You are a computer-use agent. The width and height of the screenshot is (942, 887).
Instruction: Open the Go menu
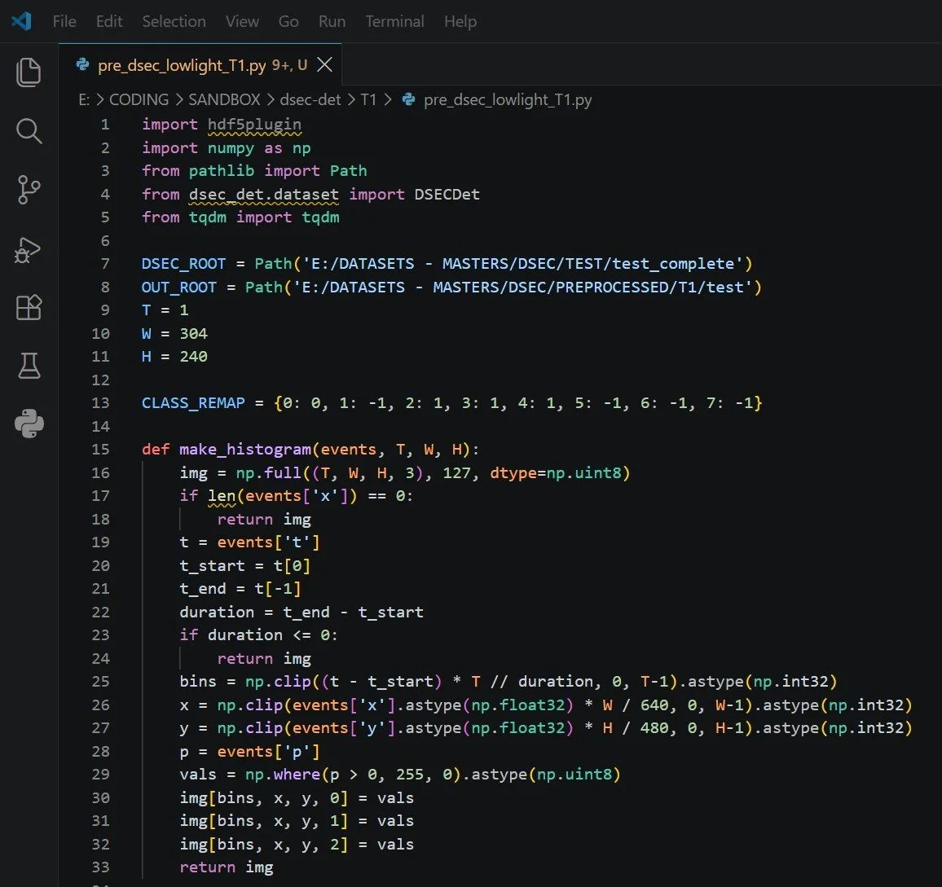288,22
